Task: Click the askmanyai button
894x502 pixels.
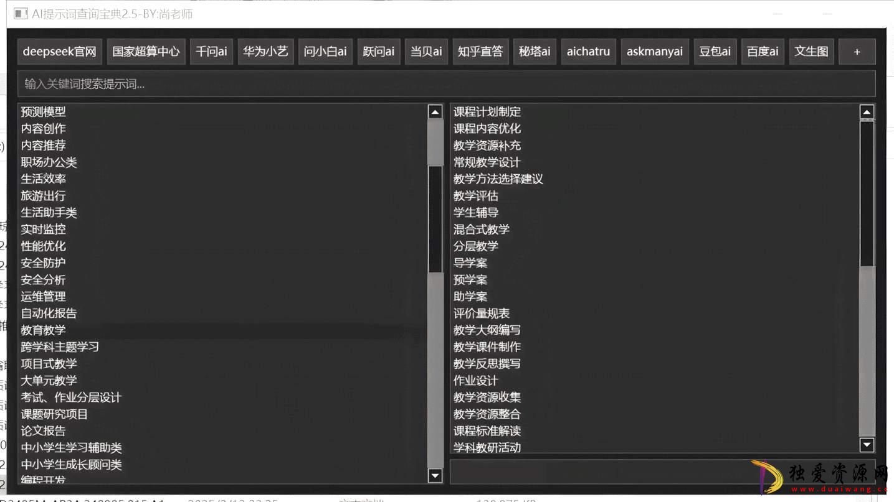Action: coord(655,52)
